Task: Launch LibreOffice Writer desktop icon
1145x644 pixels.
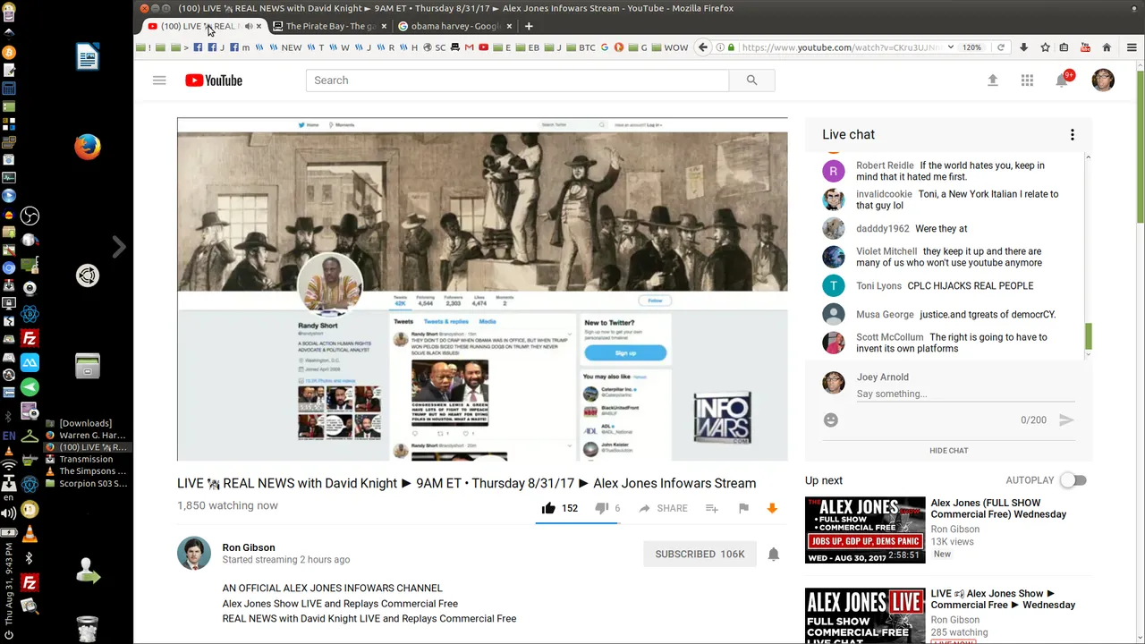Action: tap(87, 57)
